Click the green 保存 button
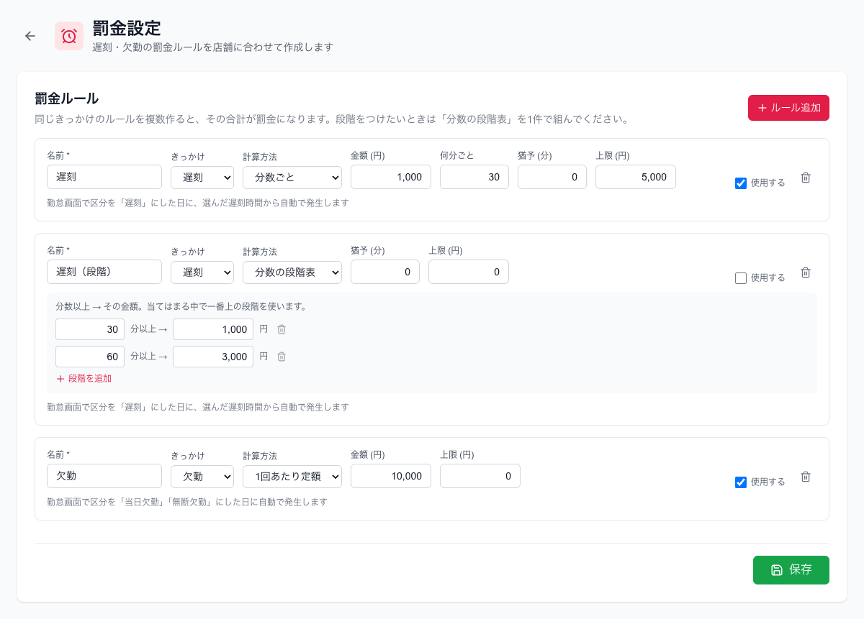 [791, 570]
